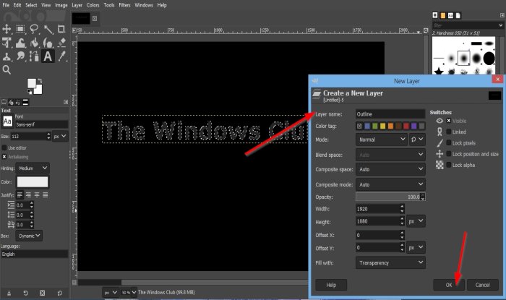
Task: Select the Hardness 050 brush thumbnail
Action: (464, 59)
